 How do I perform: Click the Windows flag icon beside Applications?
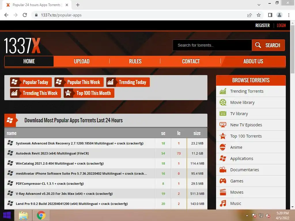tap(223, 159)
